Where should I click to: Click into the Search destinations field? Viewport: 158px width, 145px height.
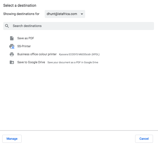pyautogui.click(x=79, y=26)
